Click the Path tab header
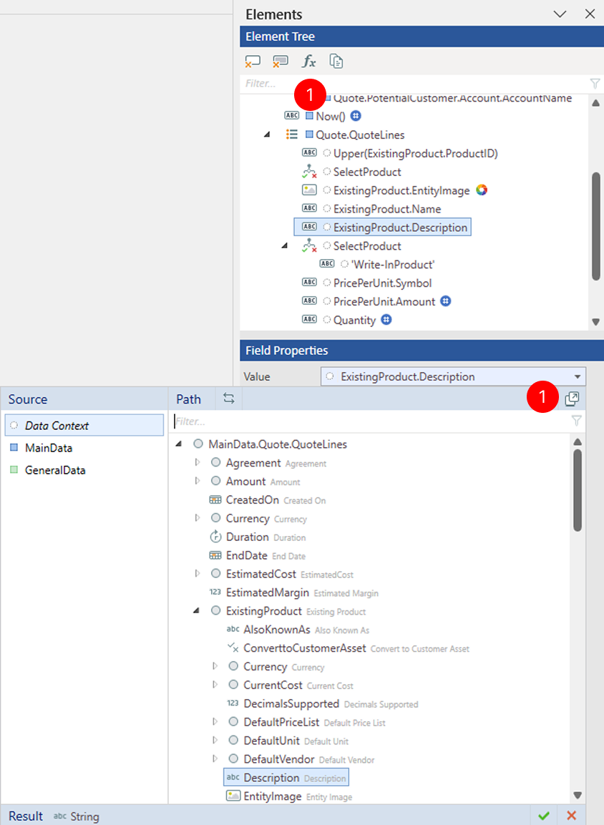The height and width of the screenshot is (825, 604). [x=188, y=399]
